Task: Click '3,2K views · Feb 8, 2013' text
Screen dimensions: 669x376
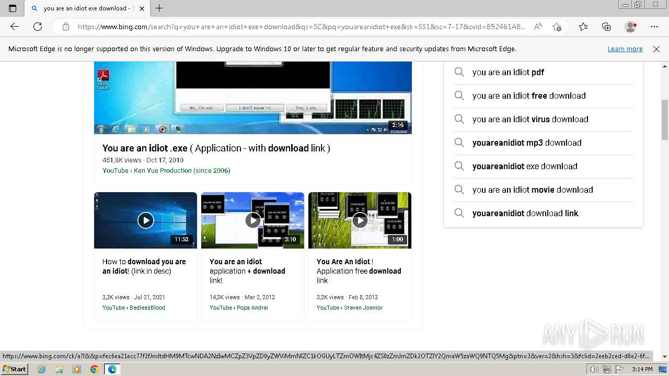Action: [347, 297]
